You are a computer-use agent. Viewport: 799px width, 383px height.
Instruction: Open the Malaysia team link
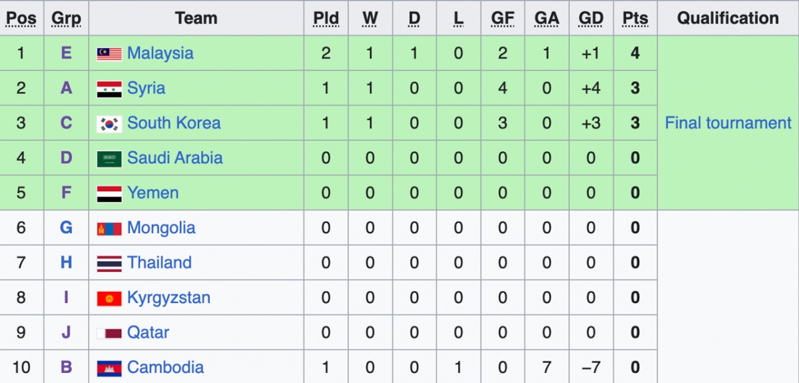click(160, 53)
